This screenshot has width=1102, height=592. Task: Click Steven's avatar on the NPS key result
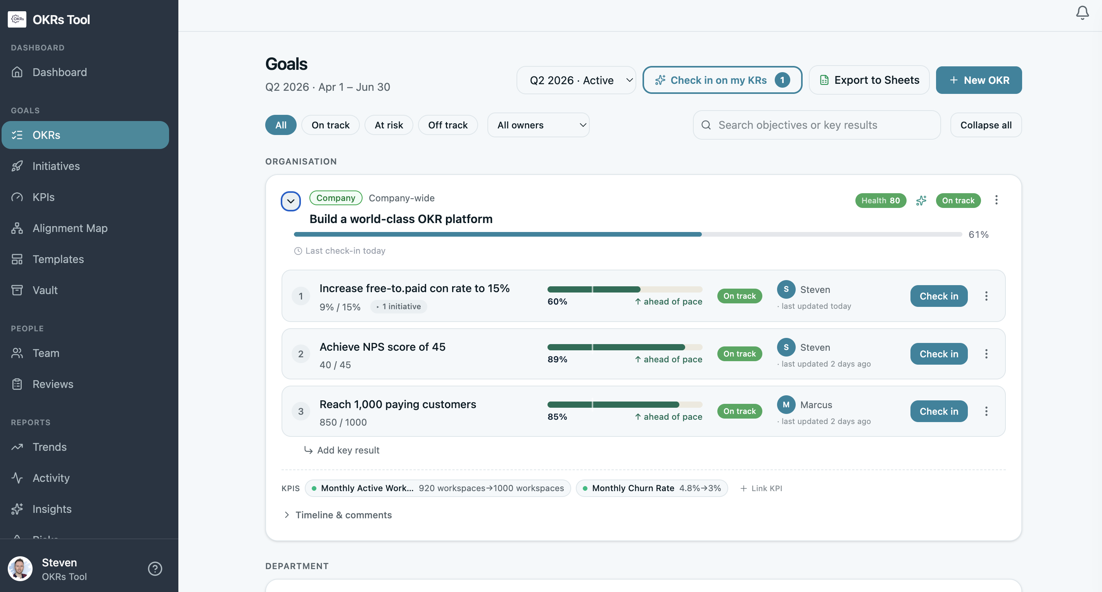coord(786,347)
